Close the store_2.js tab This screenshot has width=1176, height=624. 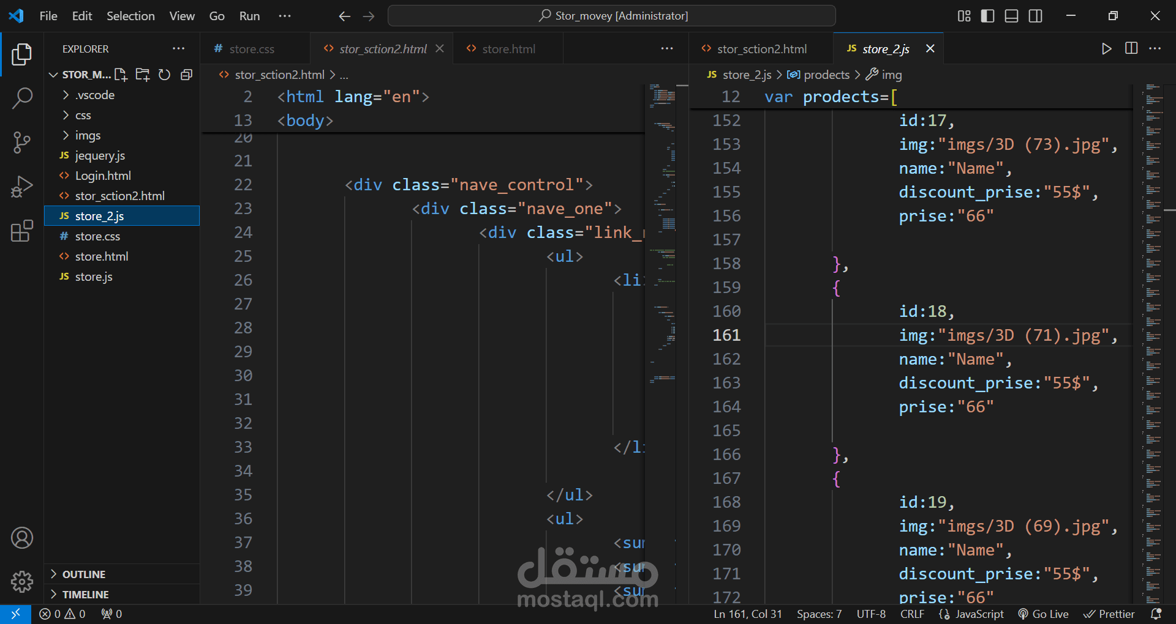click(930, 48)
